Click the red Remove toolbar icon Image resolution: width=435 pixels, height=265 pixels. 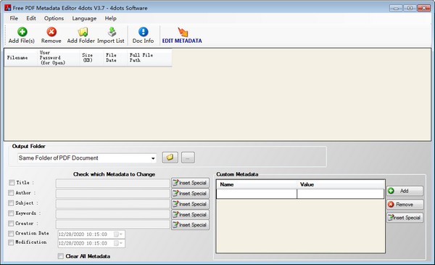coord(51,32)
